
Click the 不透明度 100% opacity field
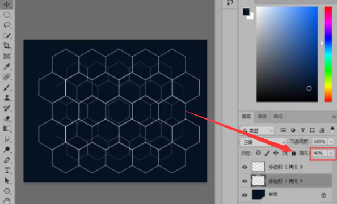320,142
